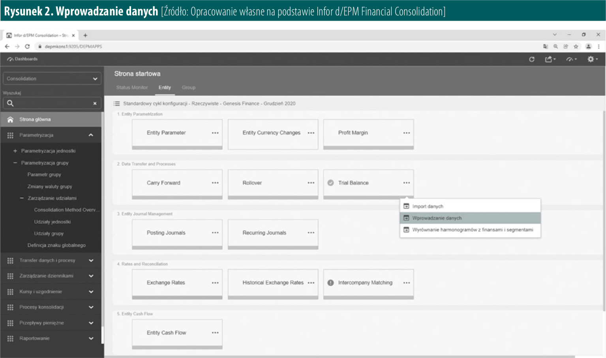Expand Zarządzanie dziennikami section
The image size is (606, 358).
[91, 276]
